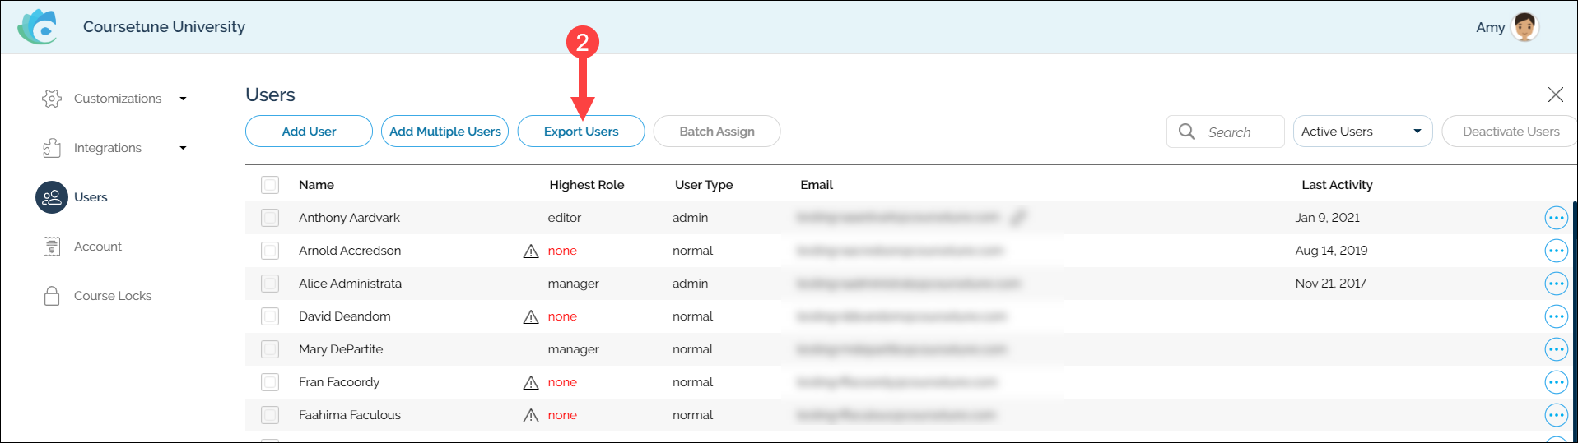Expand the Customizations menu arrow
This screenshot has height=443, width=1578.
tap(183, 99)
